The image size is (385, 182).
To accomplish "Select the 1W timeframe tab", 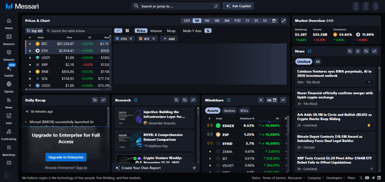I will click(207, 21).
